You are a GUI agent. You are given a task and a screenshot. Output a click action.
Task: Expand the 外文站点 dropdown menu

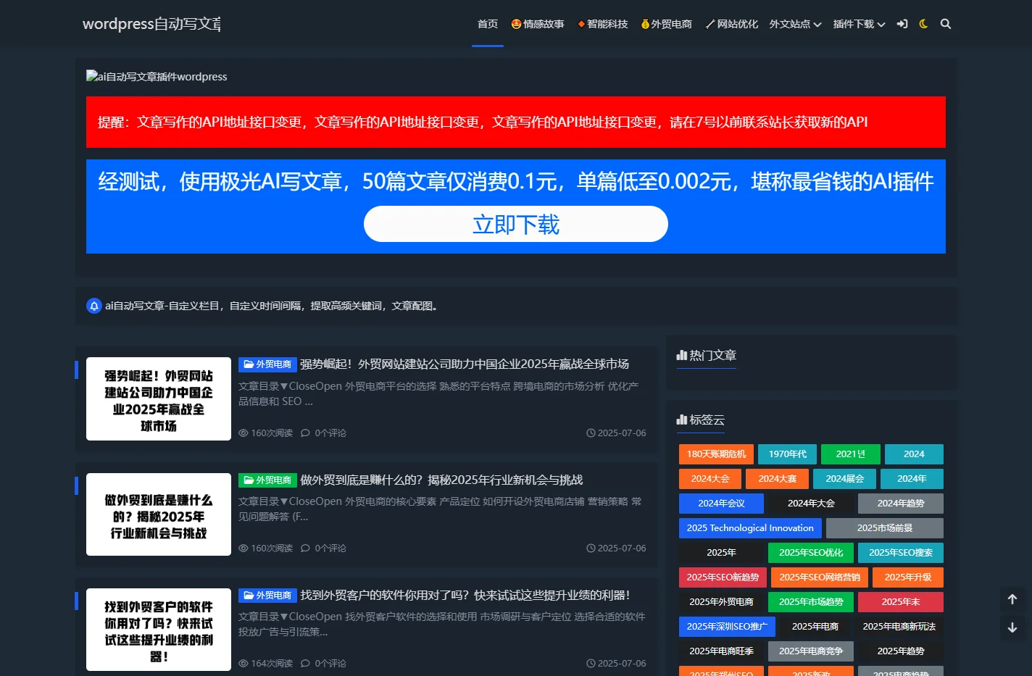click(x=795, y=24)
